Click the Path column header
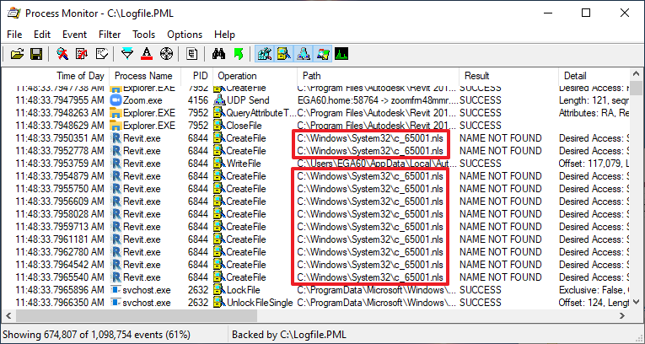645x344 pixels. pos(378,76)
